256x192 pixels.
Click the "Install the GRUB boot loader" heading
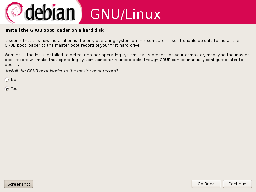[x=54, y=30]
